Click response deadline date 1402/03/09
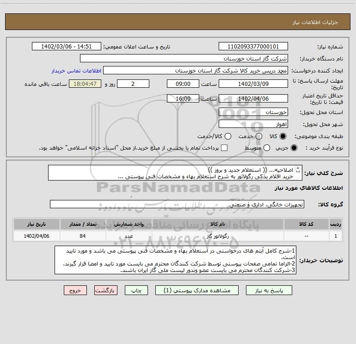 coord(253,84)
